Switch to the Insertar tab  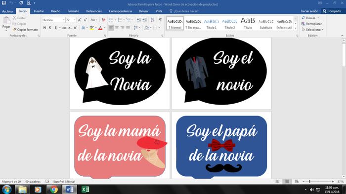(39, 11)
